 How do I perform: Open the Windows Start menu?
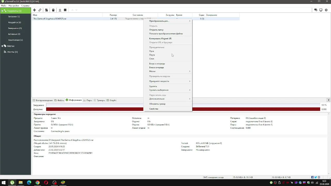click(4, 183)
